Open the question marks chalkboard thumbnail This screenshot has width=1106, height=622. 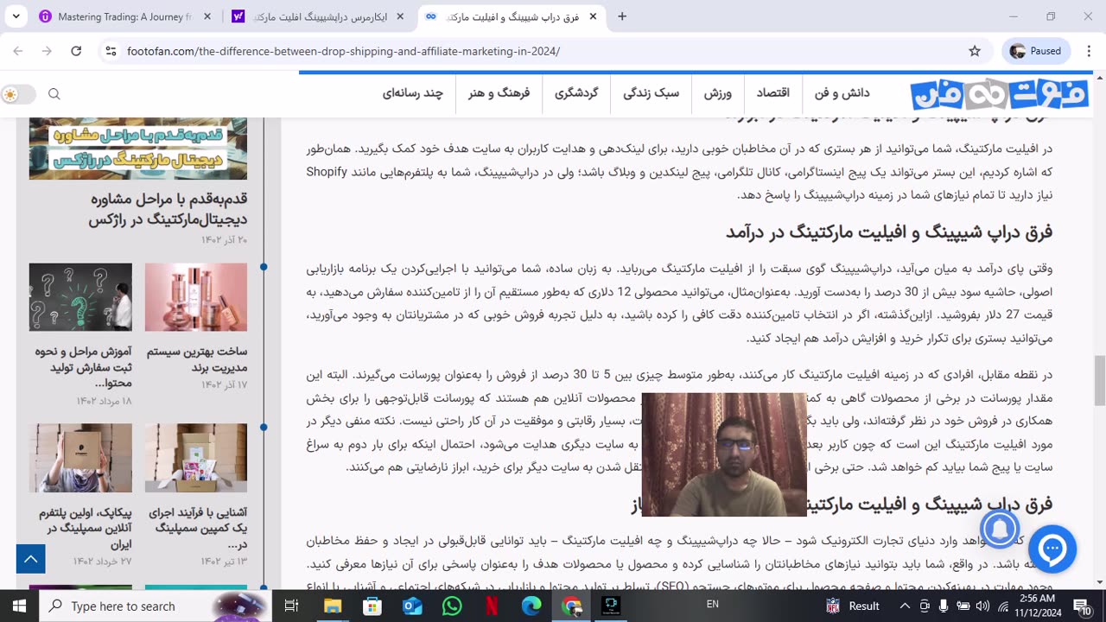(x=80, y=297)
